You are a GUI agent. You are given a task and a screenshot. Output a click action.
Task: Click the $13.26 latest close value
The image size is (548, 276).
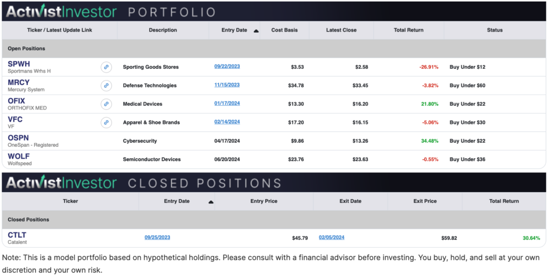[360, 141]
